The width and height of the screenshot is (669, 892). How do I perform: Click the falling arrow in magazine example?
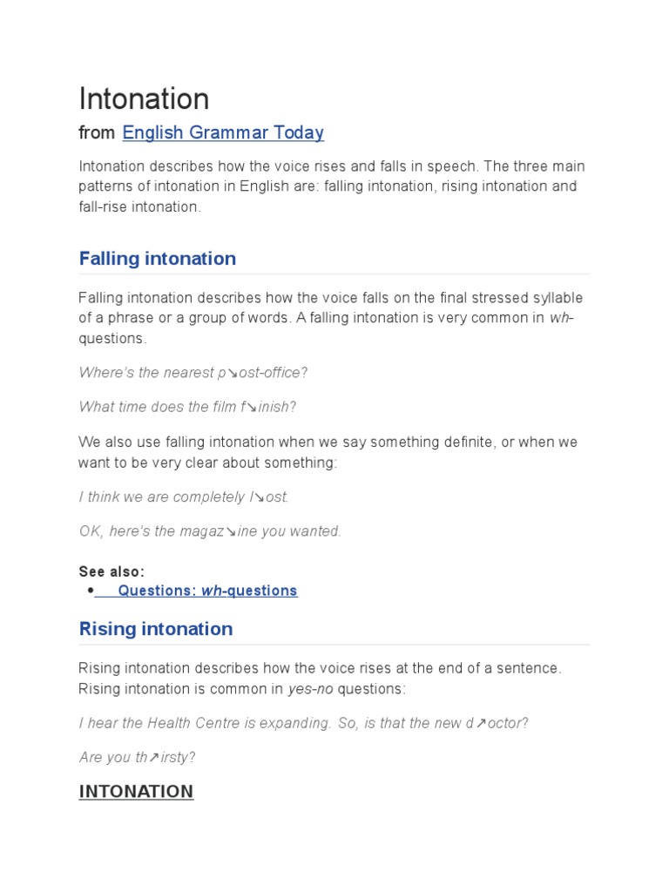tap(231, 532)
